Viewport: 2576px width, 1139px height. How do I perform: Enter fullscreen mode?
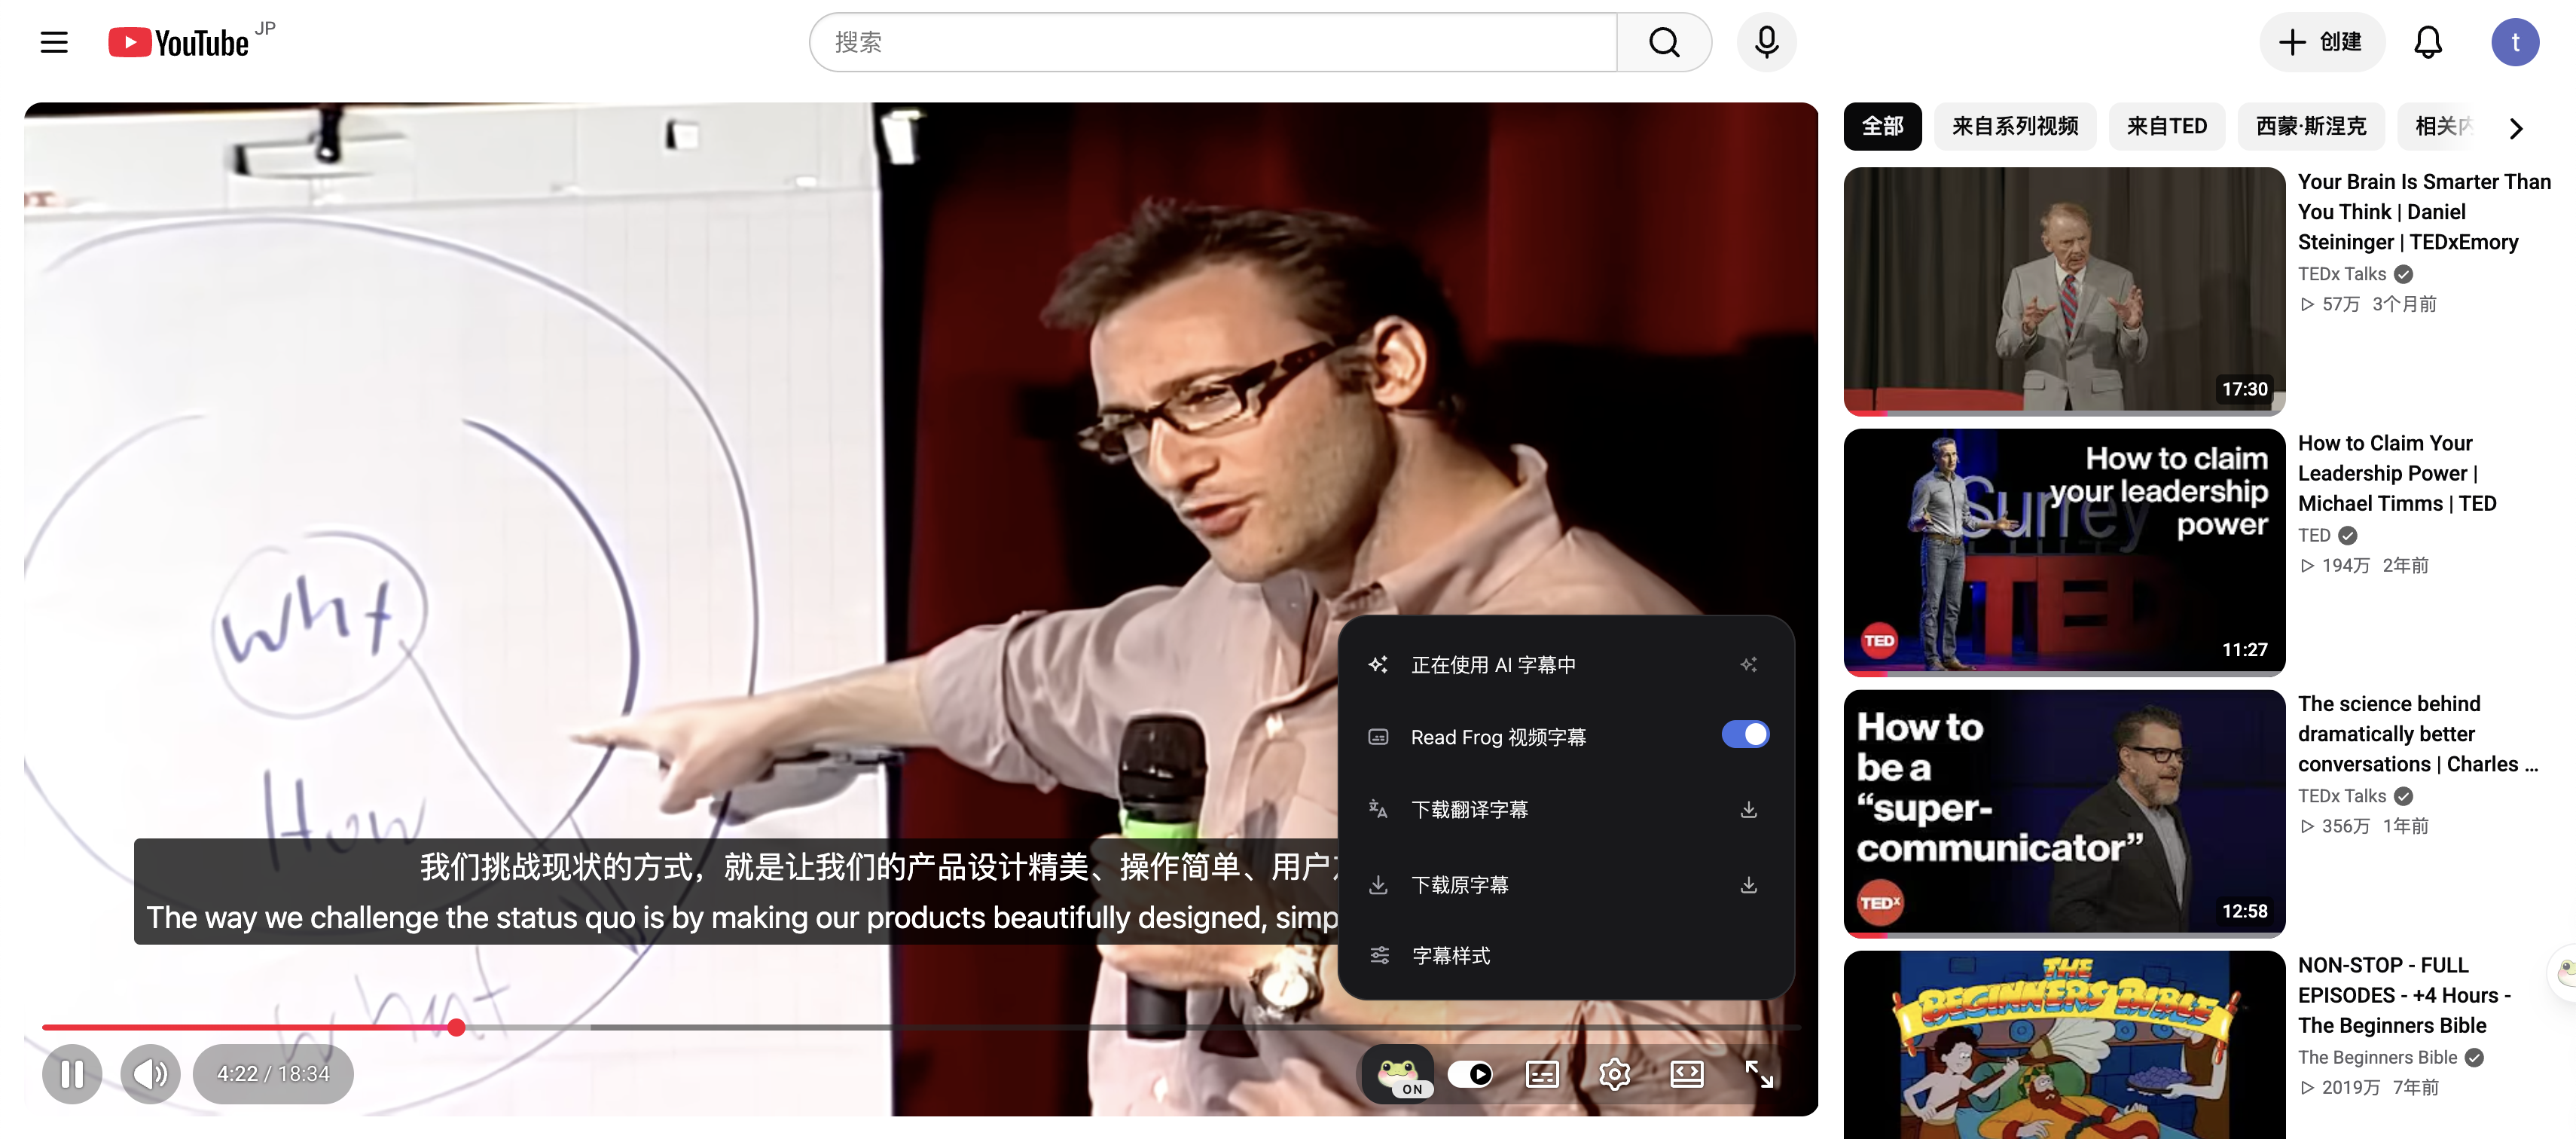click(x=1759, y=1074)
